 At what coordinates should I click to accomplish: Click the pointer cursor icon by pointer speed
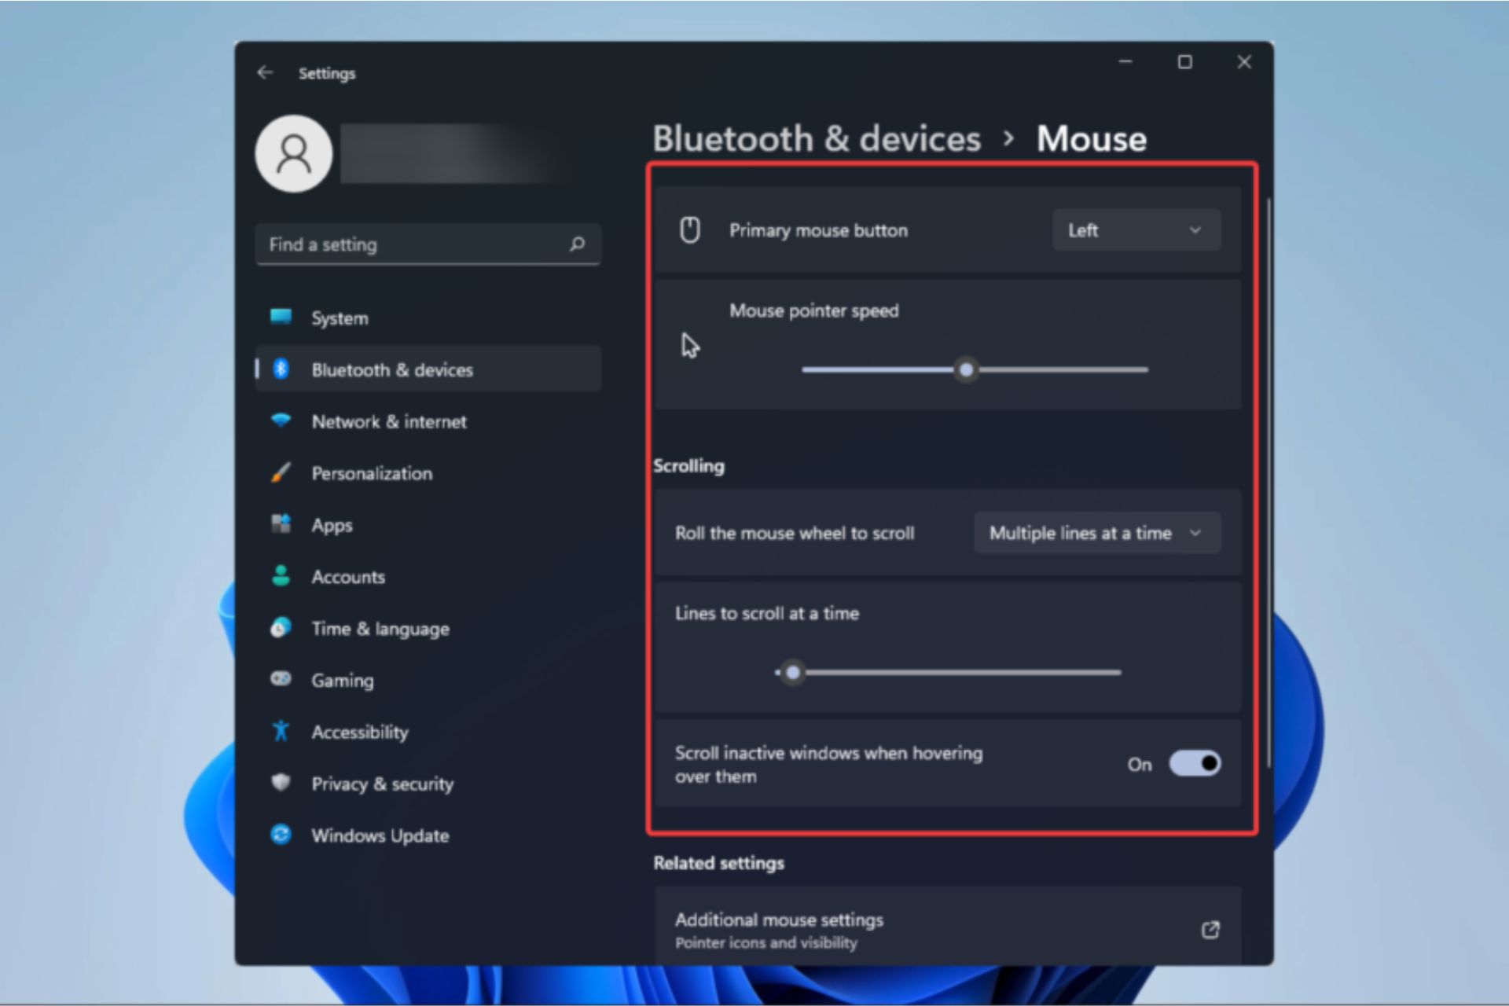690,346
